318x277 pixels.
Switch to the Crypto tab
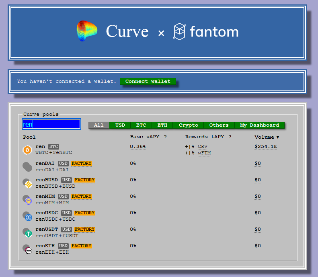(189, 125)
